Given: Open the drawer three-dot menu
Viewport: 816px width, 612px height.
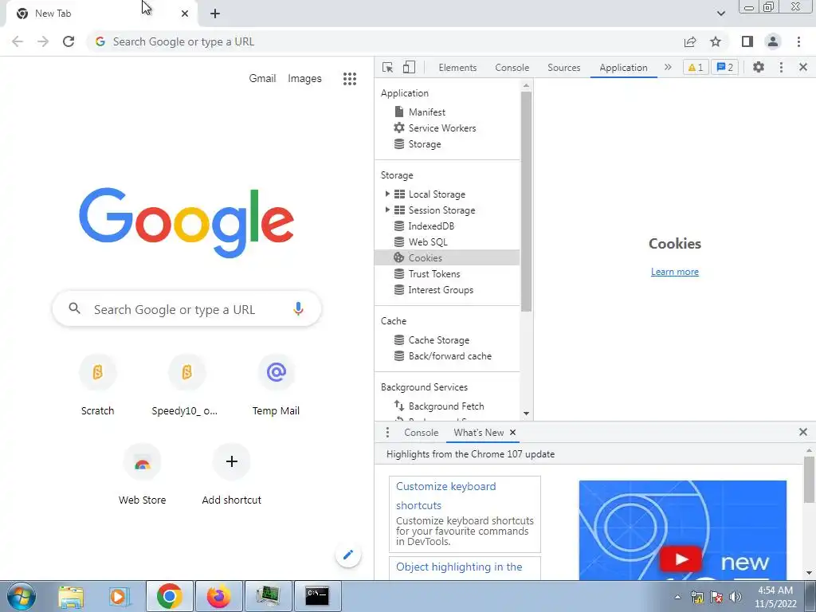Looking at the screenshot, I should [x=387, y=433].
